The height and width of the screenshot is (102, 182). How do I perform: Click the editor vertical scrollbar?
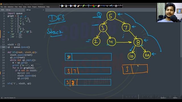[x=181, y=35]
